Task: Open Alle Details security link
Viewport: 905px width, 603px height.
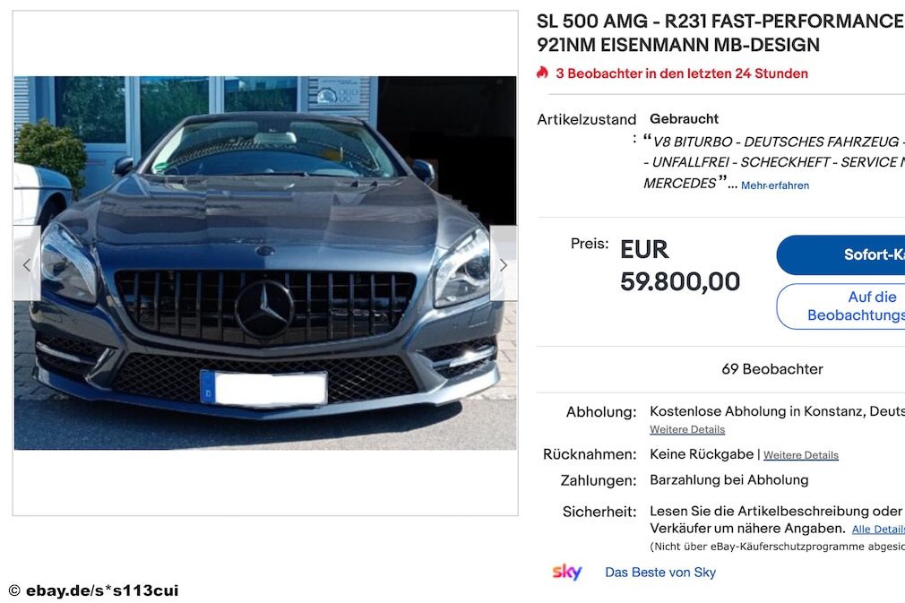Action: tap(878, 530)
